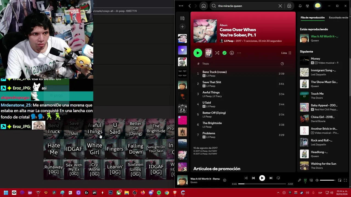Skip to the next track

[x=271, y=178]
